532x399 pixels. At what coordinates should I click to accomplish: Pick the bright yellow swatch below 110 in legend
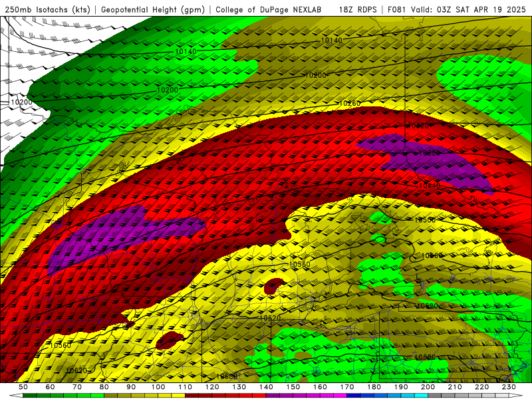[178, 395]
